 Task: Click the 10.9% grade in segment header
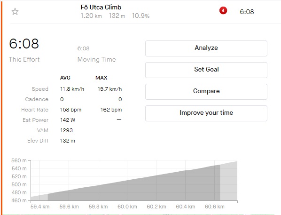[x=140, y=16]
